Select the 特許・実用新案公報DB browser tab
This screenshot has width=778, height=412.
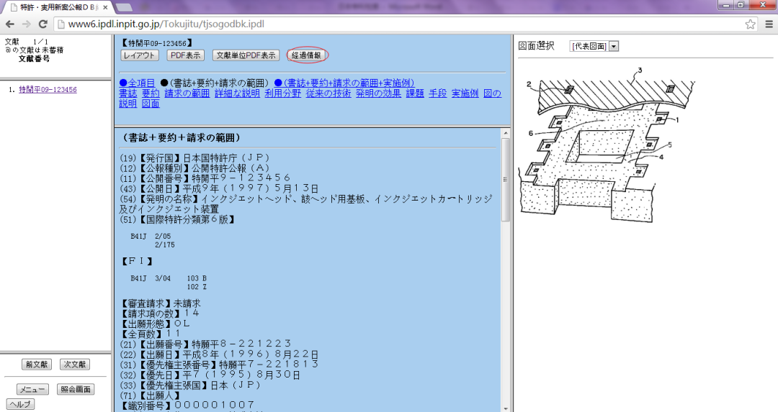coord(59,7)
